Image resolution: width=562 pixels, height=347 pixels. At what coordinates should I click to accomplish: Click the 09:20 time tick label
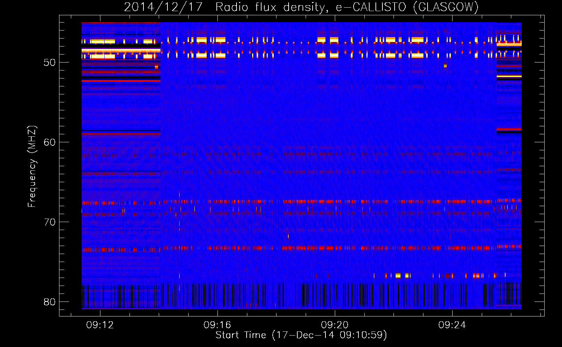335,325
